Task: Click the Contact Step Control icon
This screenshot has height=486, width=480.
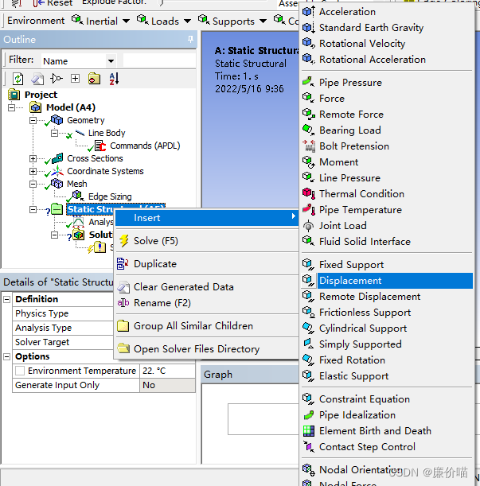Action: [308, 447]
